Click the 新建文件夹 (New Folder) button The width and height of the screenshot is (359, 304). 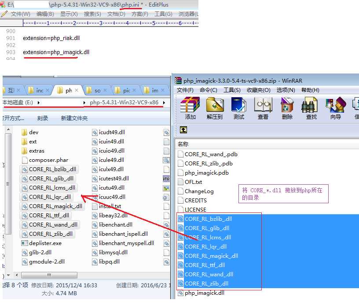74,118
